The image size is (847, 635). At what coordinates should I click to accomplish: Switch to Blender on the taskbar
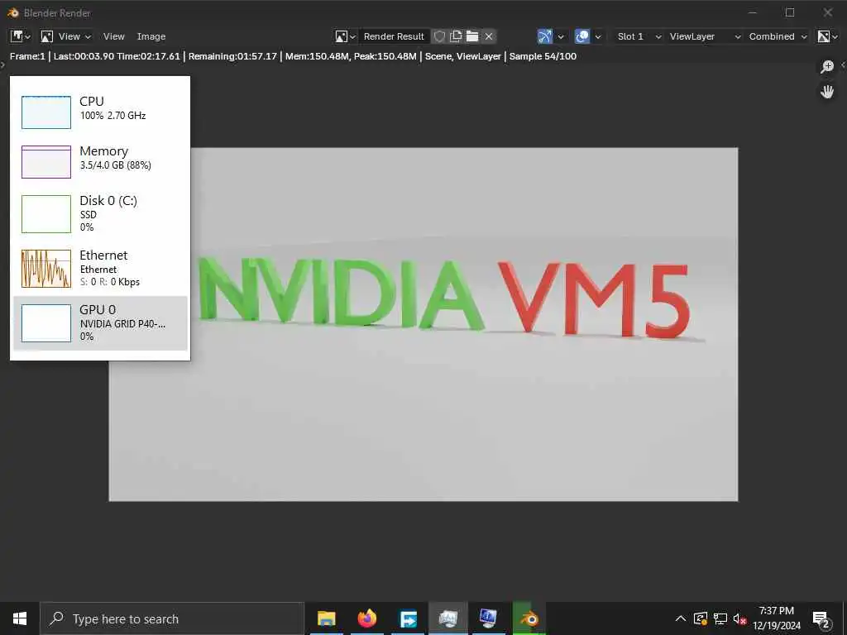click(529, 618)
